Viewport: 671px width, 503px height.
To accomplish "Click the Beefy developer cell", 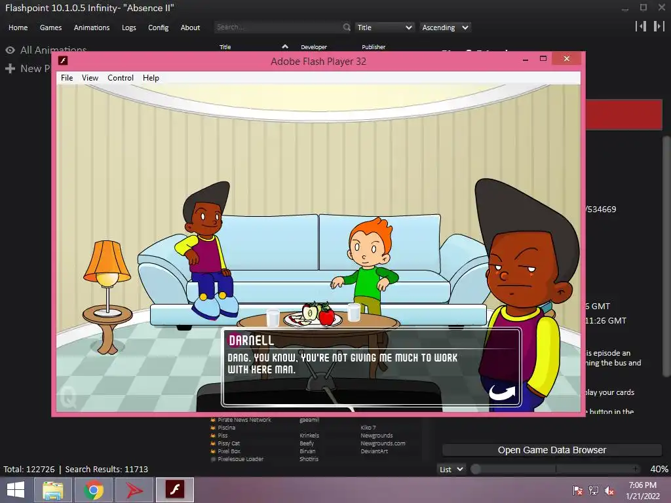I will pos(307,443).
